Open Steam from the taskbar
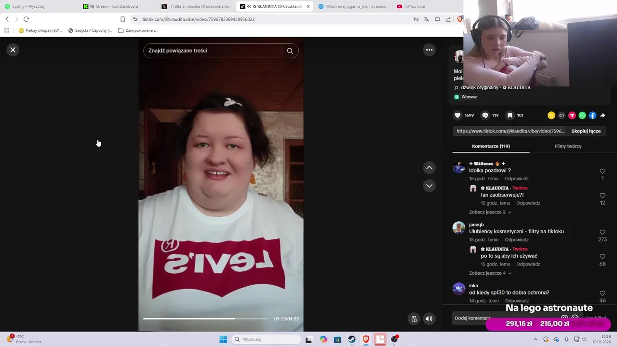This screenshot has height=347, width=617. (352, 339)
